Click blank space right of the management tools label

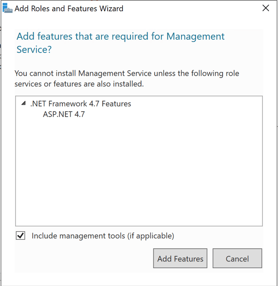218,236
